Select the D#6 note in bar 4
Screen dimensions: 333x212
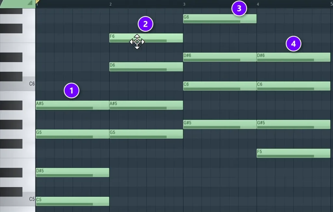tap(294, 57)
